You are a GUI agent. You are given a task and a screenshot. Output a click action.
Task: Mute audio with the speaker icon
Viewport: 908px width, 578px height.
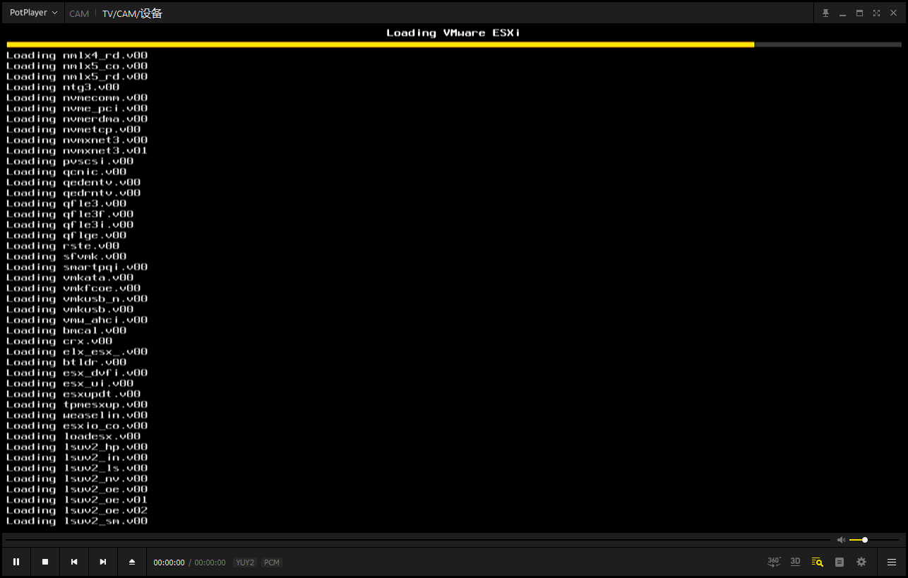click(x=841, y=540)
